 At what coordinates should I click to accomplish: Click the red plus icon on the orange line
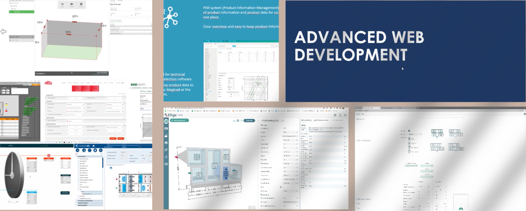[49, 155]
